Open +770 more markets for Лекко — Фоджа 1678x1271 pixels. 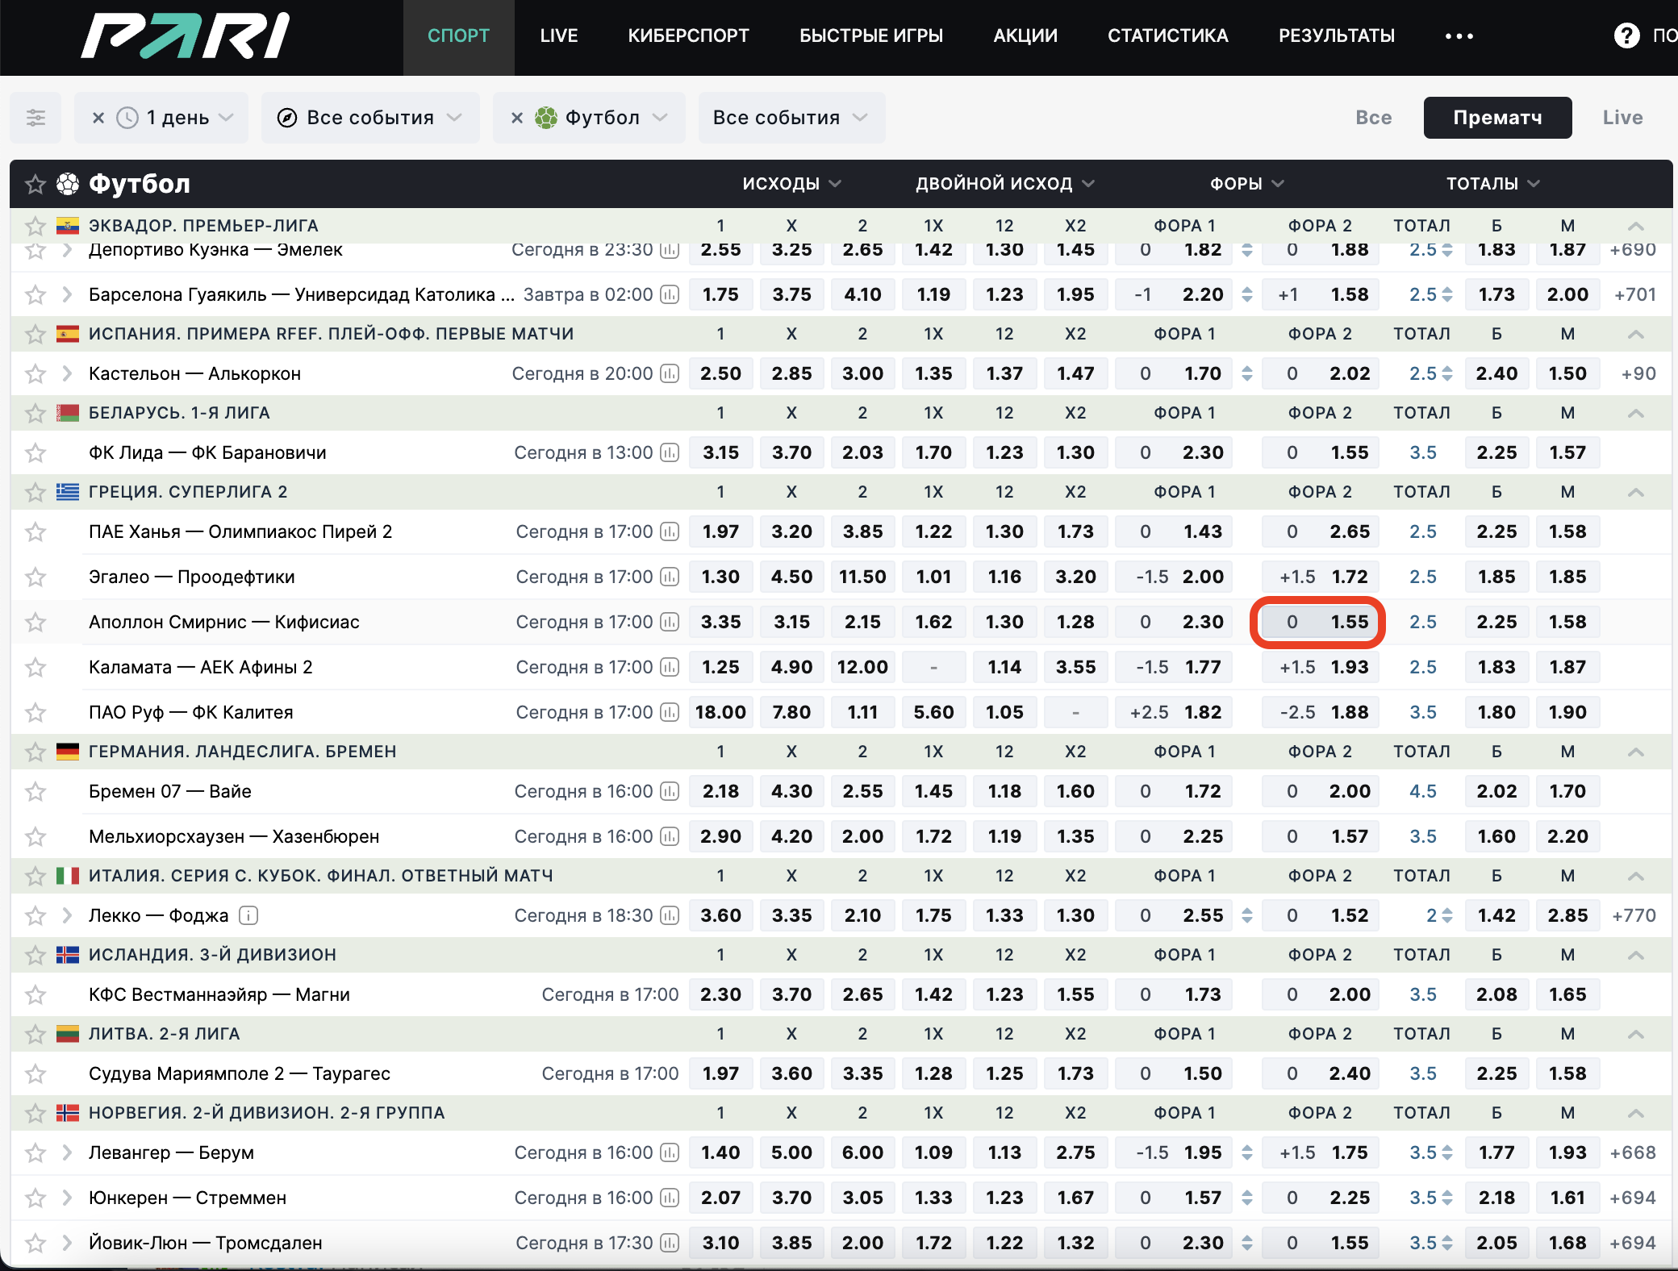coord(1634,915)
